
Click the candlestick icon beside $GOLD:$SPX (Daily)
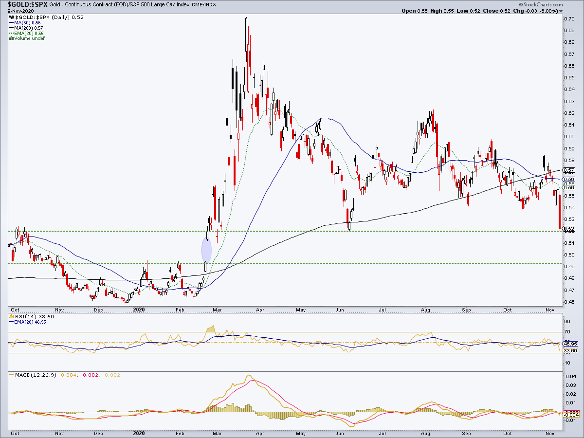pos(12,17)
